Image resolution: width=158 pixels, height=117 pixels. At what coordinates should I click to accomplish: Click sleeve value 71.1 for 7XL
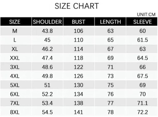pyautogui.click(x=143, y=103)
